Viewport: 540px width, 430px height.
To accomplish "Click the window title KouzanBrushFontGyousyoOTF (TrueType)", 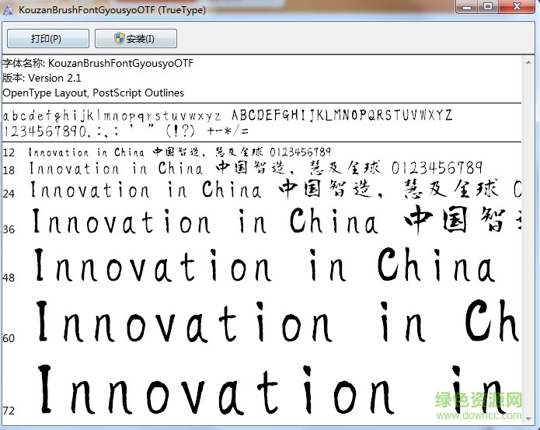I will (112, 10).
